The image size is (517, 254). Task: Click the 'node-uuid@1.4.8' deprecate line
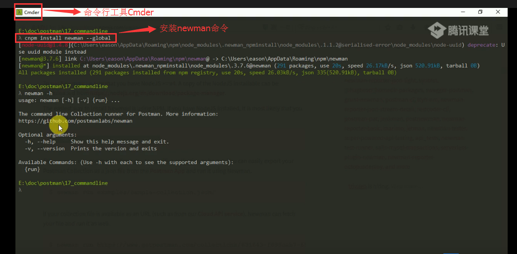[x=262, y=45]
